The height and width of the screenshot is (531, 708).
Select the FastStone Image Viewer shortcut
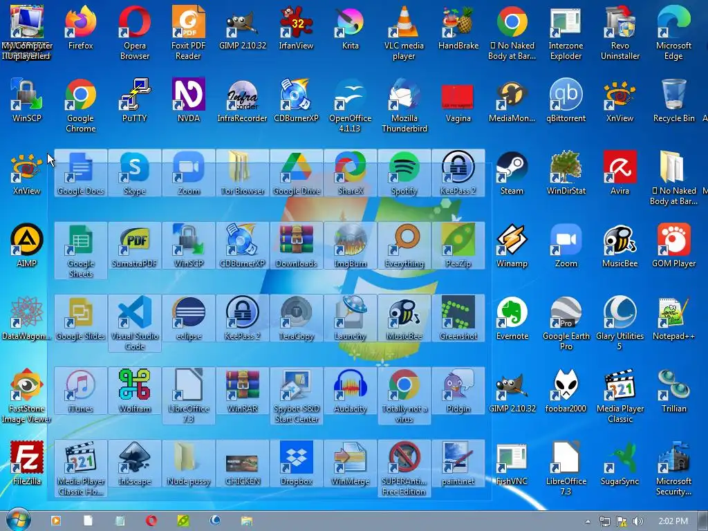click(x=27, y=396)
